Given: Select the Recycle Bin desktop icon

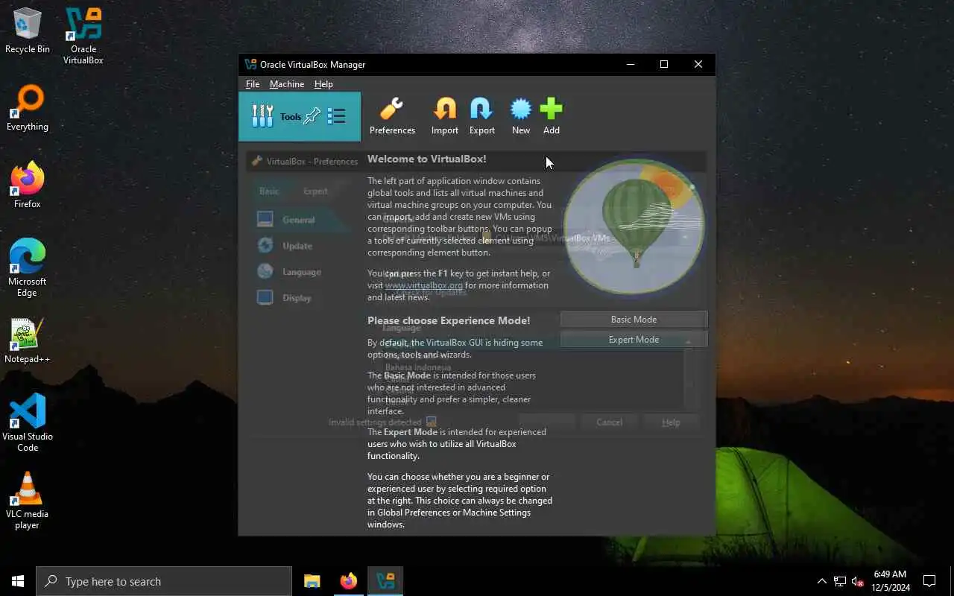Looking at the screenshot, I should (28, 31).
